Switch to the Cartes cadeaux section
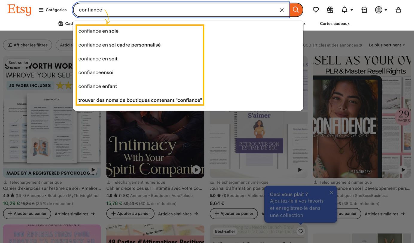This screenshot has width=414, height=243. pos(334,23)
